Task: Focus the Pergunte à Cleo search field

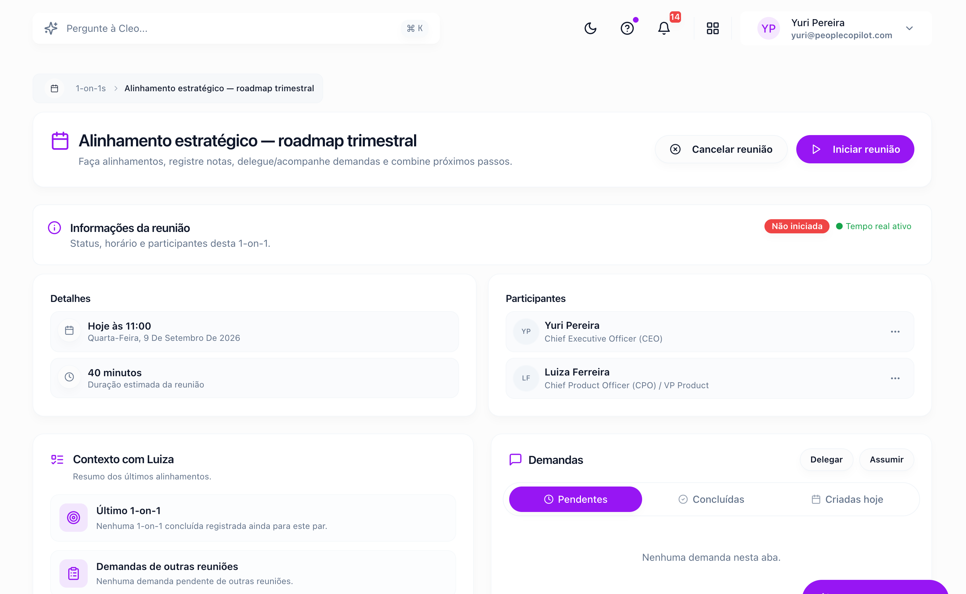Action: (236, 28)
